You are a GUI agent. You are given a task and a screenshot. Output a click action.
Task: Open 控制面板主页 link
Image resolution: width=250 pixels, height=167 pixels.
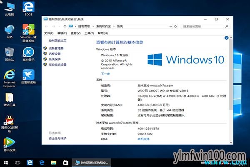click(57, 40)
